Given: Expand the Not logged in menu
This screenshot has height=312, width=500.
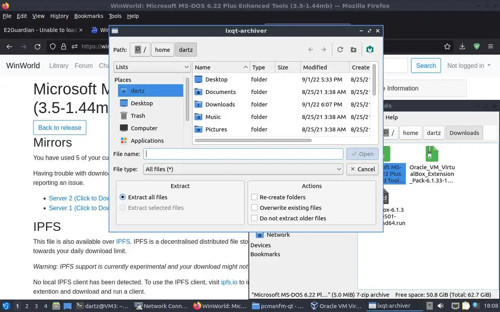Looking at the screenshot, I should (x=469, y=66).
